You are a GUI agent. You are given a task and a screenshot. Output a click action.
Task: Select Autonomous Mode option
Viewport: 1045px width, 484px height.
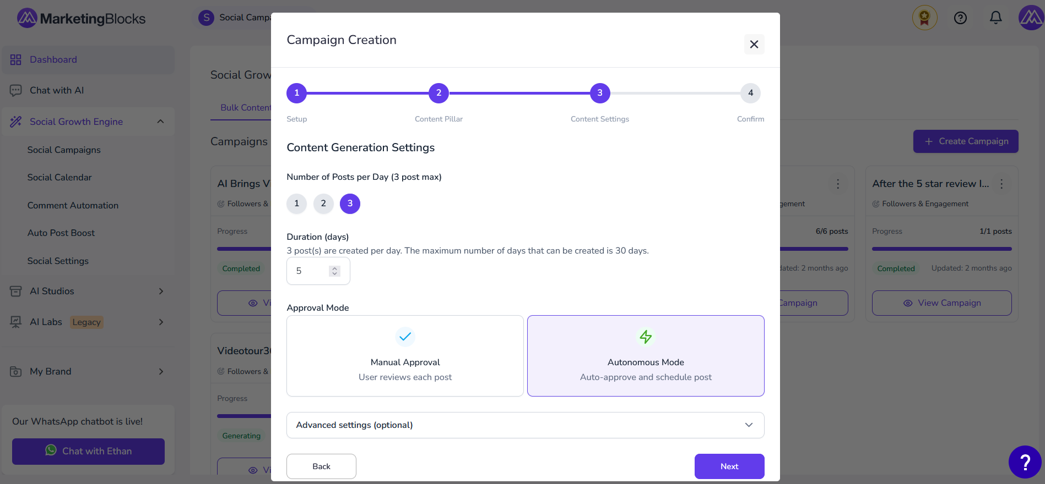(x=646, y=356)
